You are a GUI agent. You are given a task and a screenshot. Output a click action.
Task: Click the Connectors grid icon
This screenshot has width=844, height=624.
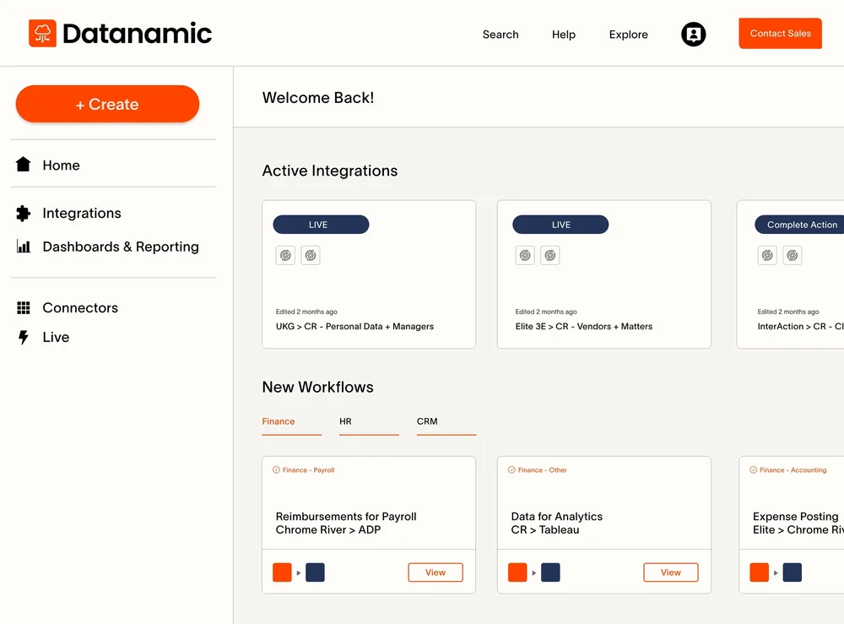[x=24, y=307]
